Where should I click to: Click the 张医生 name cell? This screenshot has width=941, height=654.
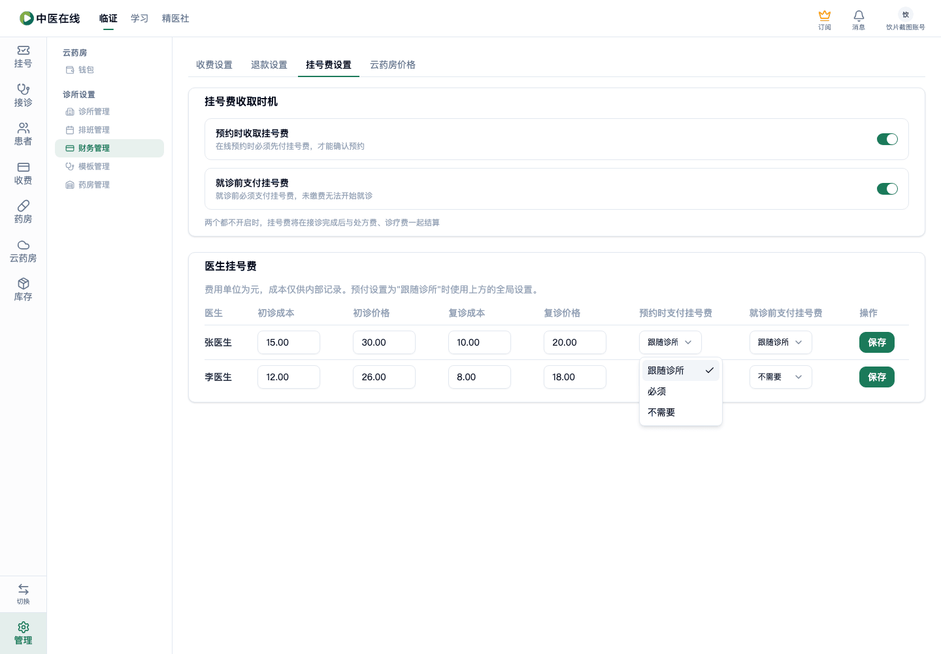(x=218, y=342)
